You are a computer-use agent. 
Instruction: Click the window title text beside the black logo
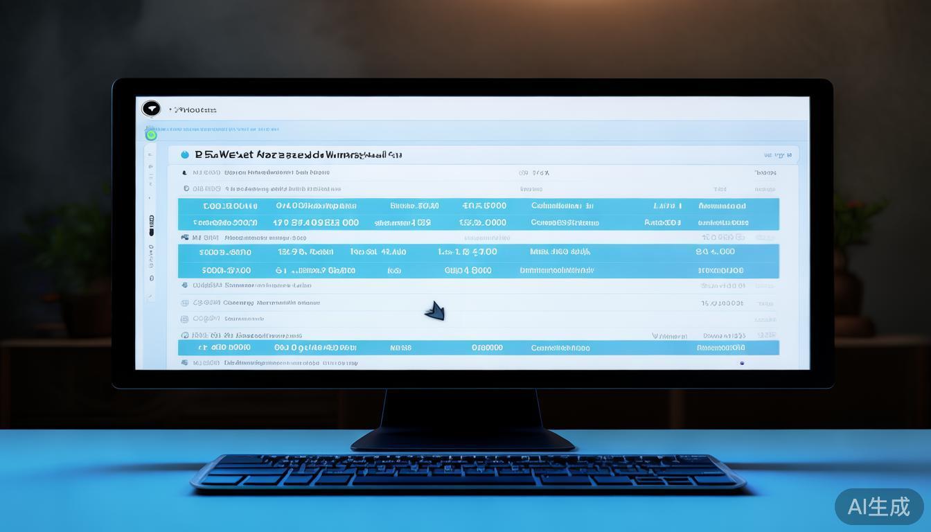(194, 109)
